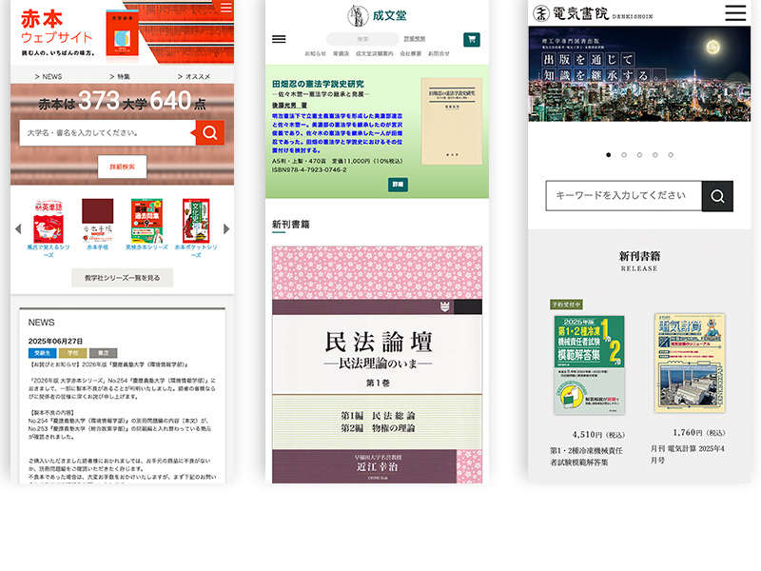Viewport: 761px width, 571px height.
Task: Select the gray 書店 tag
Action: coord(104,353)
